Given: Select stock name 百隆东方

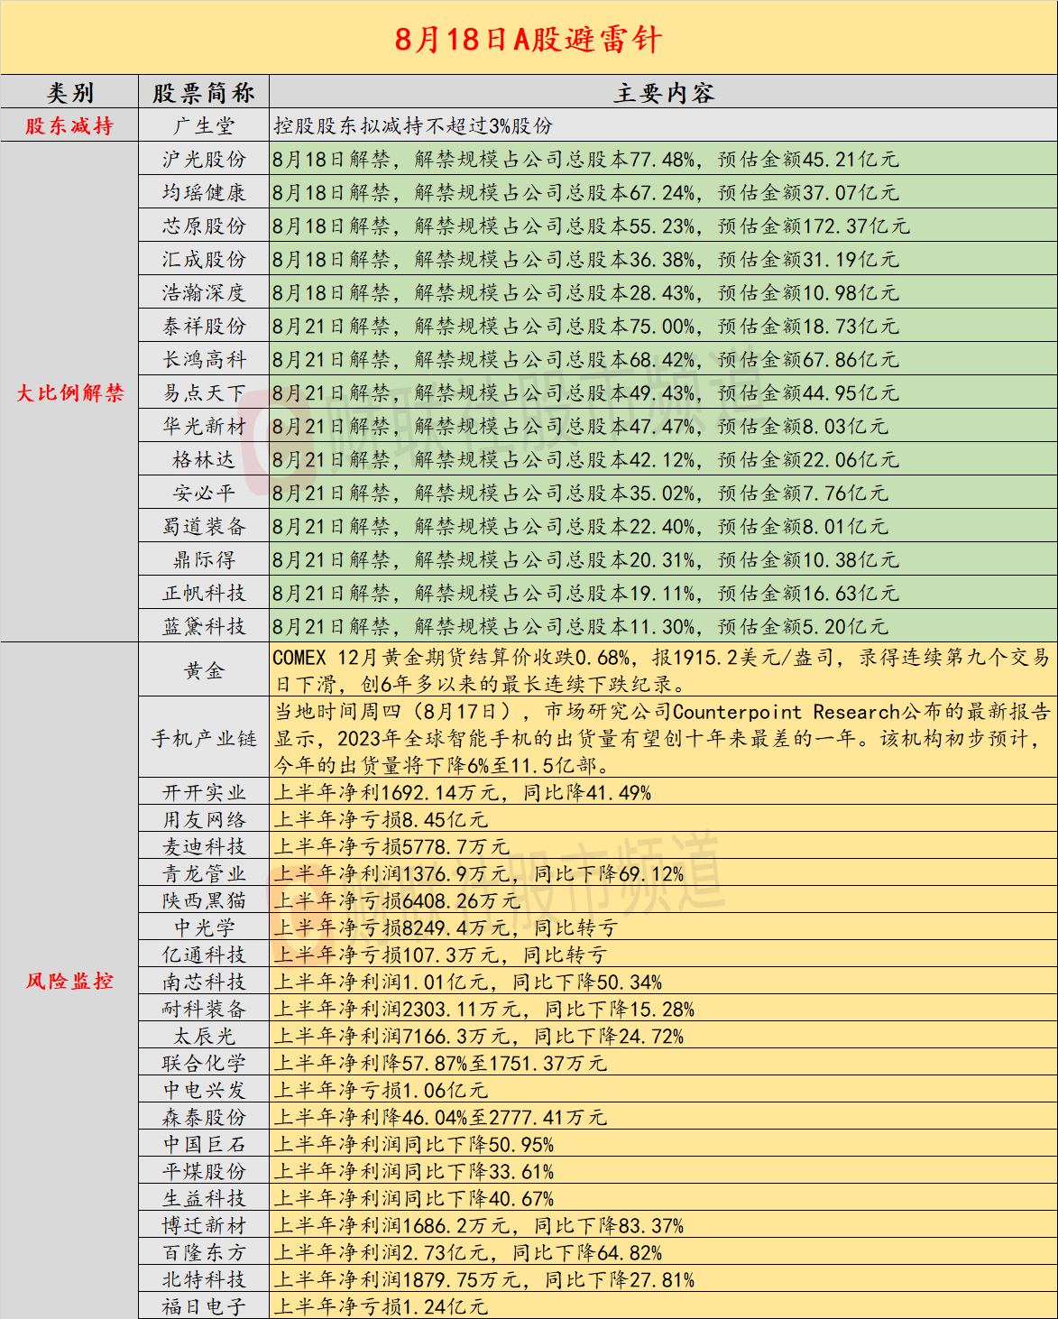Looking at the screenshot, I should [204, 1252].
